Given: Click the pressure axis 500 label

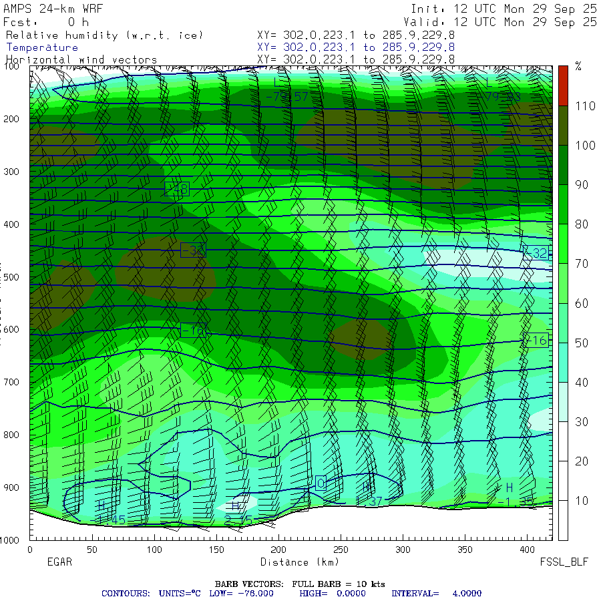Looking at the screenshot, I should (11, 276).
